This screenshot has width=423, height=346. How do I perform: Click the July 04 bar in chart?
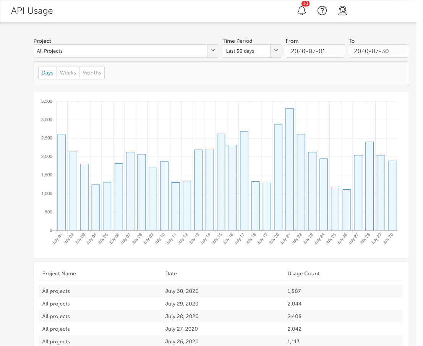coord(96,207)
